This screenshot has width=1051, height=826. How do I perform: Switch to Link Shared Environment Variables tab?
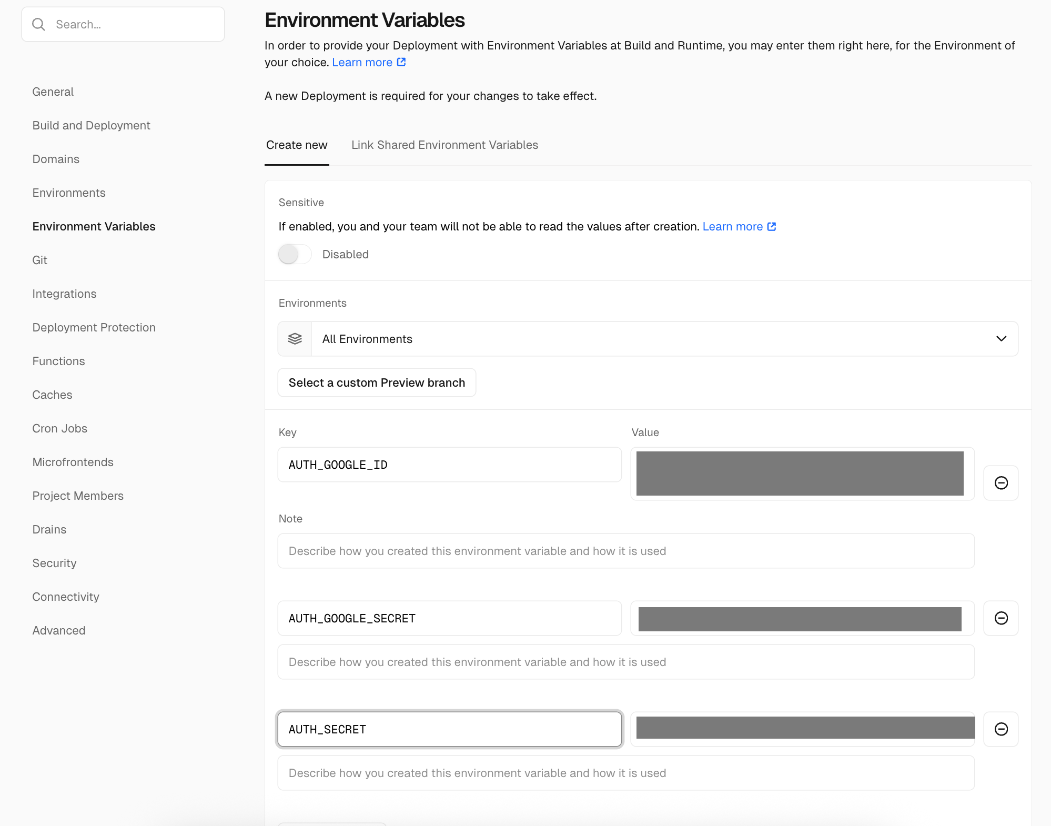point(444,145)
